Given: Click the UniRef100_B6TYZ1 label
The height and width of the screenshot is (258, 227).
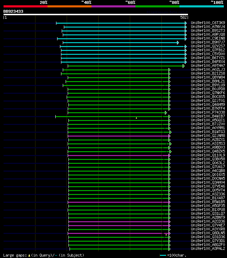Looking at the screenshot, I should click(x=208, y=58).
